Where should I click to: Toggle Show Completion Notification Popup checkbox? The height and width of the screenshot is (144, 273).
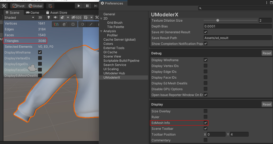(206, 44)
